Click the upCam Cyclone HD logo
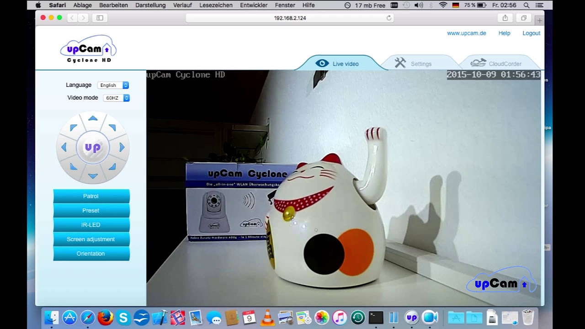Image resolution: width=585 pixels, height=329 pixels. [88, 49]
